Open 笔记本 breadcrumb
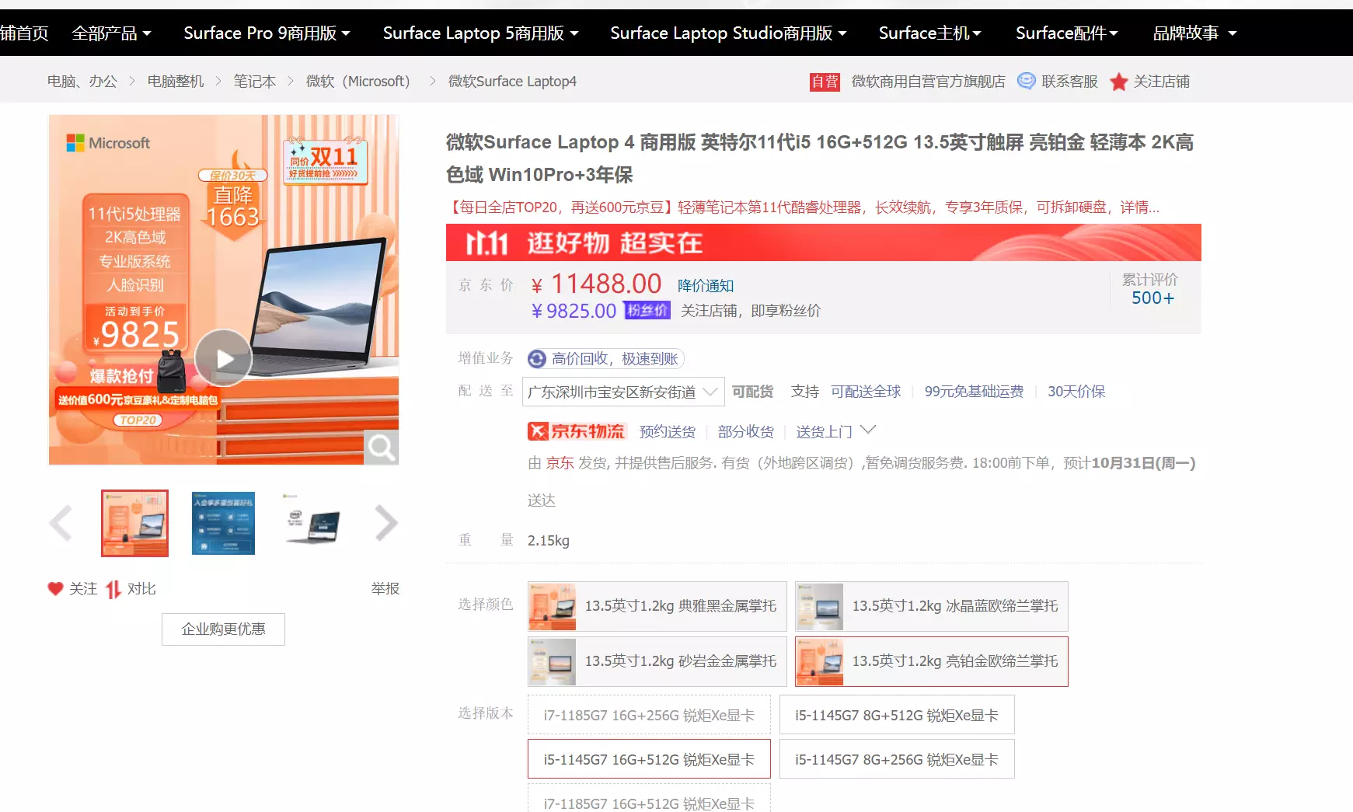Image resolution: width=1353 pixels, height=812 pixels. click(255, 82)
